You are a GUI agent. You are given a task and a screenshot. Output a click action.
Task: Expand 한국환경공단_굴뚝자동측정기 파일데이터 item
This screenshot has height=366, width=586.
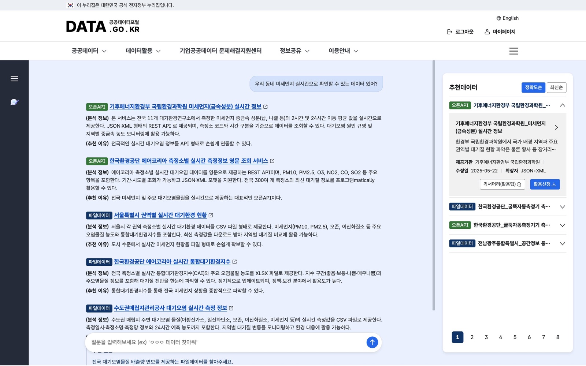tap(563, 207)
